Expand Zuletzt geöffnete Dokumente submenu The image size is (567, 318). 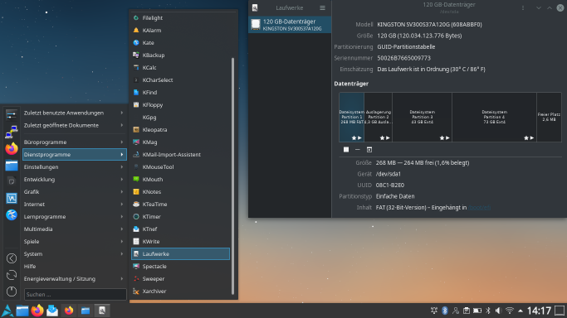[x=75, y=126]
